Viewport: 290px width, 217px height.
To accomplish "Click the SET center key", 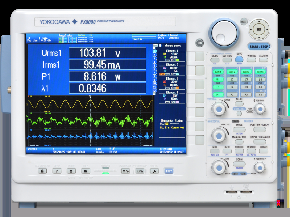I will point(259,29).
